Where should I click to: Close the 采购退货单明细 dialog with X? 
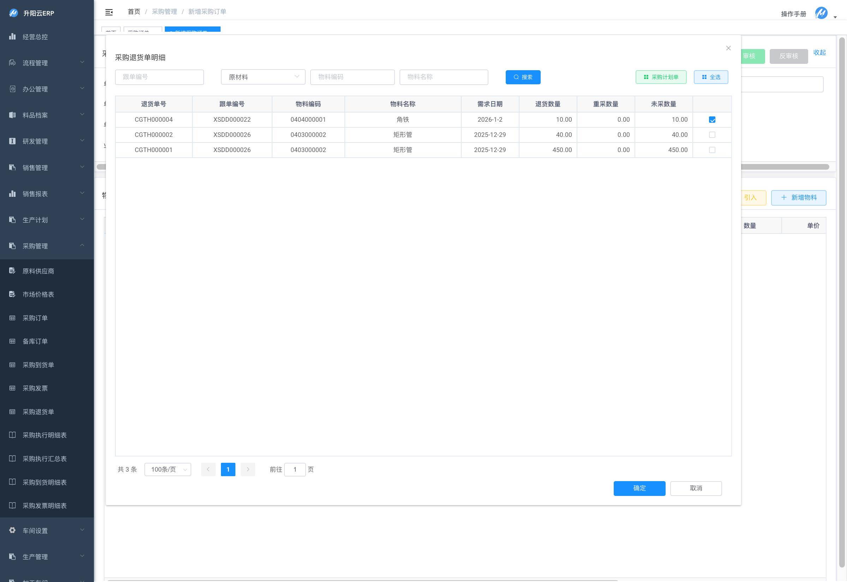pyautogui.click(x=728, y=48)
